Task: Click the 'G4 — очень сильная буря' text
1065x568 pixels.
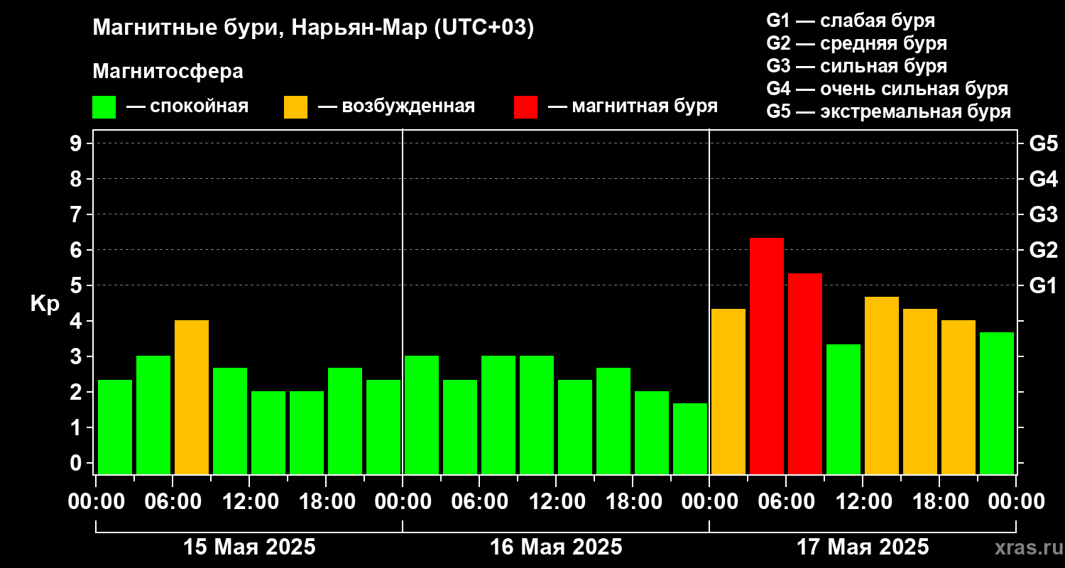Action: (887, 89)
